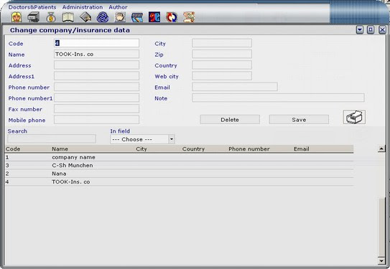The width and height of the screenshot is (390, 269).
Task: Click the money bag toolbar icon
Action: pyautogui.click(x=51, y=17)
